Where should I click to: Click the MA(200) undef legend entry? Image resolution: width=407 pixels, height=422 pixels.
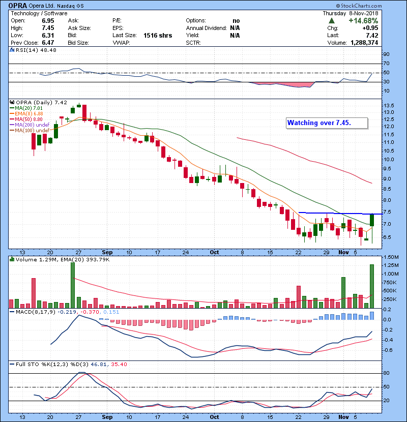[x=30, y=125]
